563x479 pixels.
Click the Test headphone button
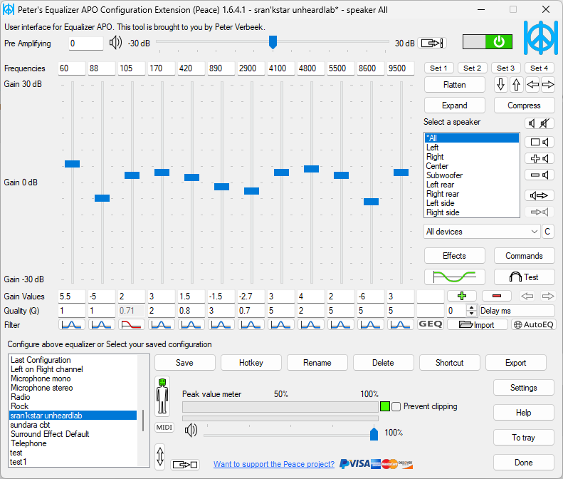525,277
